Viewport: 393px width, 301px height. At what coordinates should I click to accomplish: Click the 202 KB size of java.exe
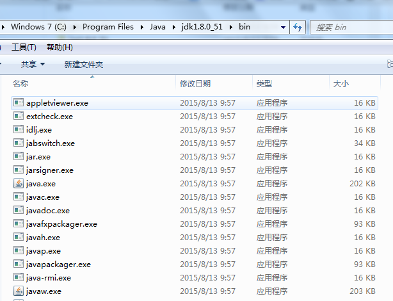[x=362, y=184]
